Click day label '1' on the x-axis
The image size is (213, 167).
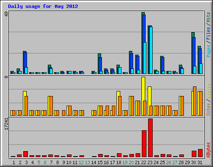[14, 162]
